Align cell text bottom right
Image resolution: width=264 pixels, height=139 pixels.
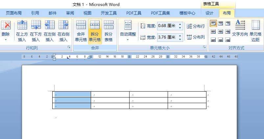tap(228, 40)
